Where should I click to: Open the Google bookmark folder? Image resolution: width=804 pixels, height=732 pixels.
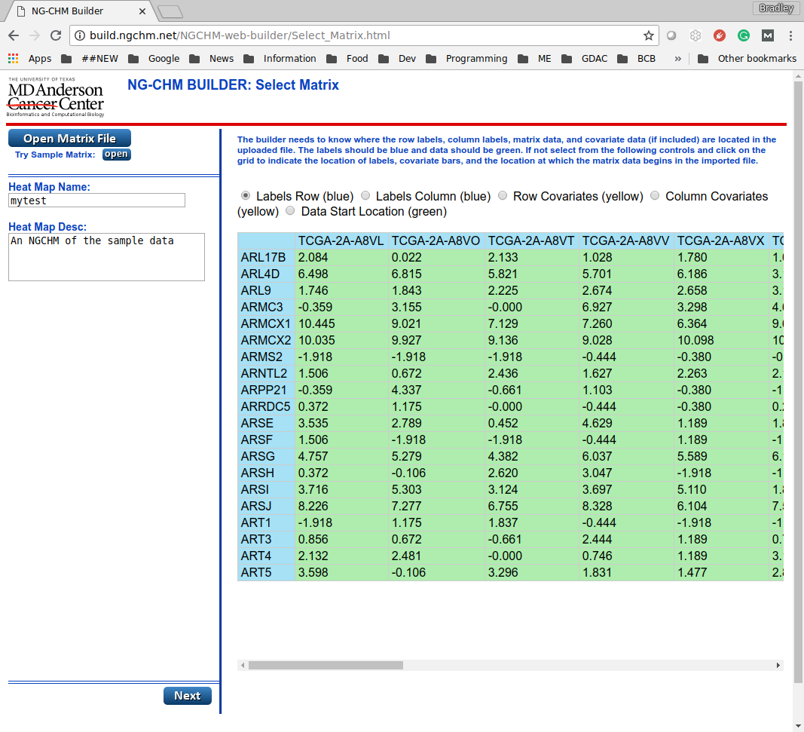(x=154, y=59)
